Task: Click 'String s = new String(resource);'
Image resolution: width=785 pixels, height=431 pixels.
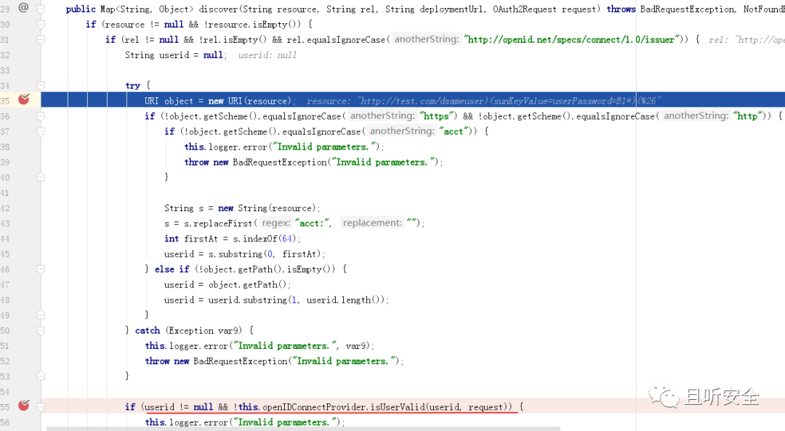Action: point(242,208)
